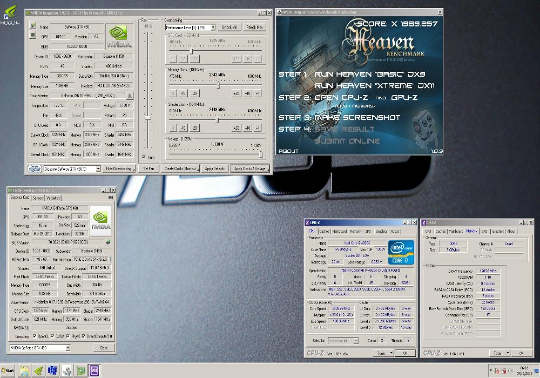Open the green NVIDIA Inspector taskbar icon
Image resolution: width=540 pixels, height=378 pixels.
tap(38, 370)
